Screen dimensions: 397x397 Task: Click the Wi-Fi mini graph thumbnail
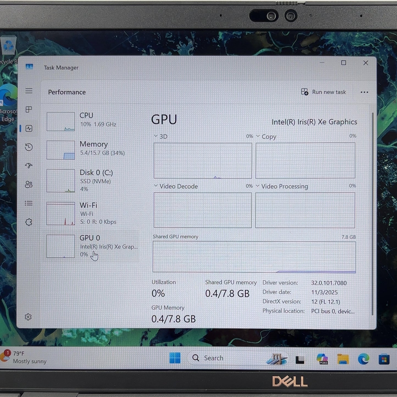(x=61, y=213)
